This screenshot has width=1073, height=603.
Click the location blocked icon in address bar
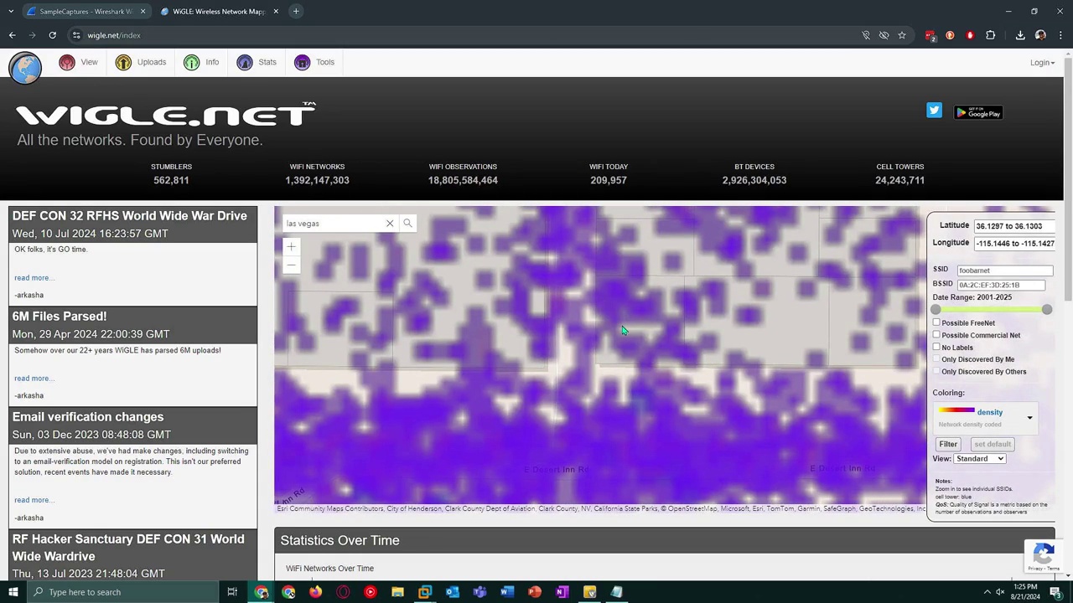[x=866, y=35]
